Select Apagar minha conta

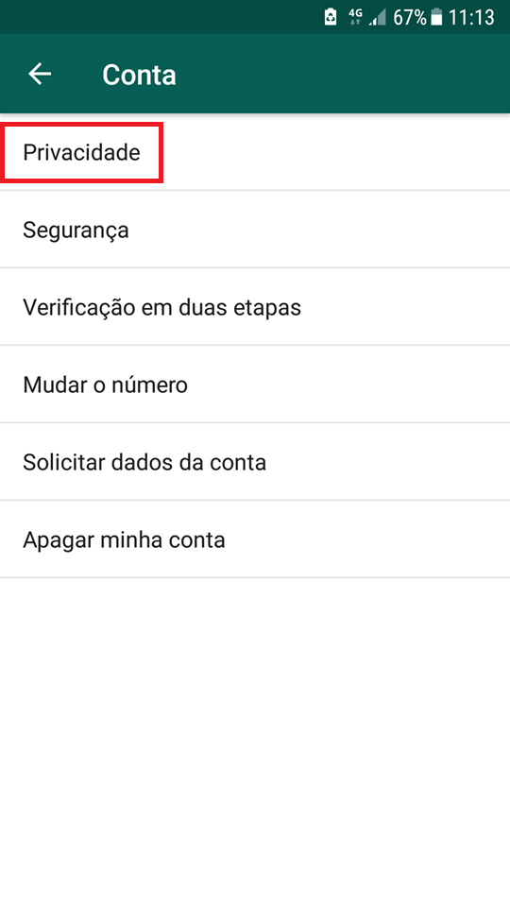(255, 539)
